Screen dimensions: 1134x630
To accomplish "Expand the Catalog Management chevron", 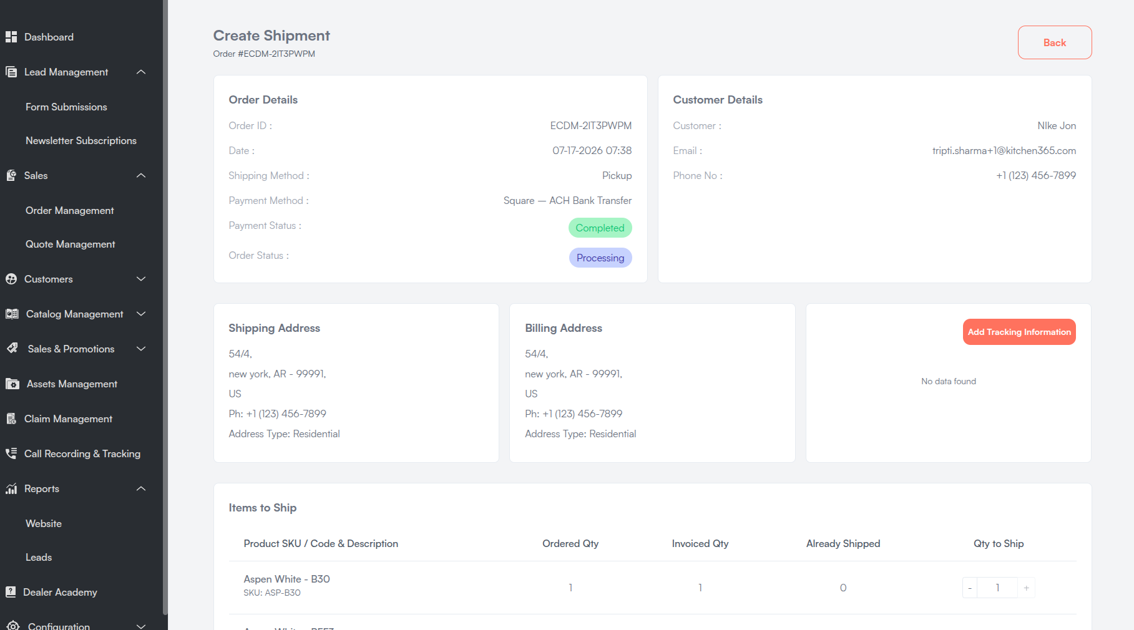I will click(x=141, y=314).
